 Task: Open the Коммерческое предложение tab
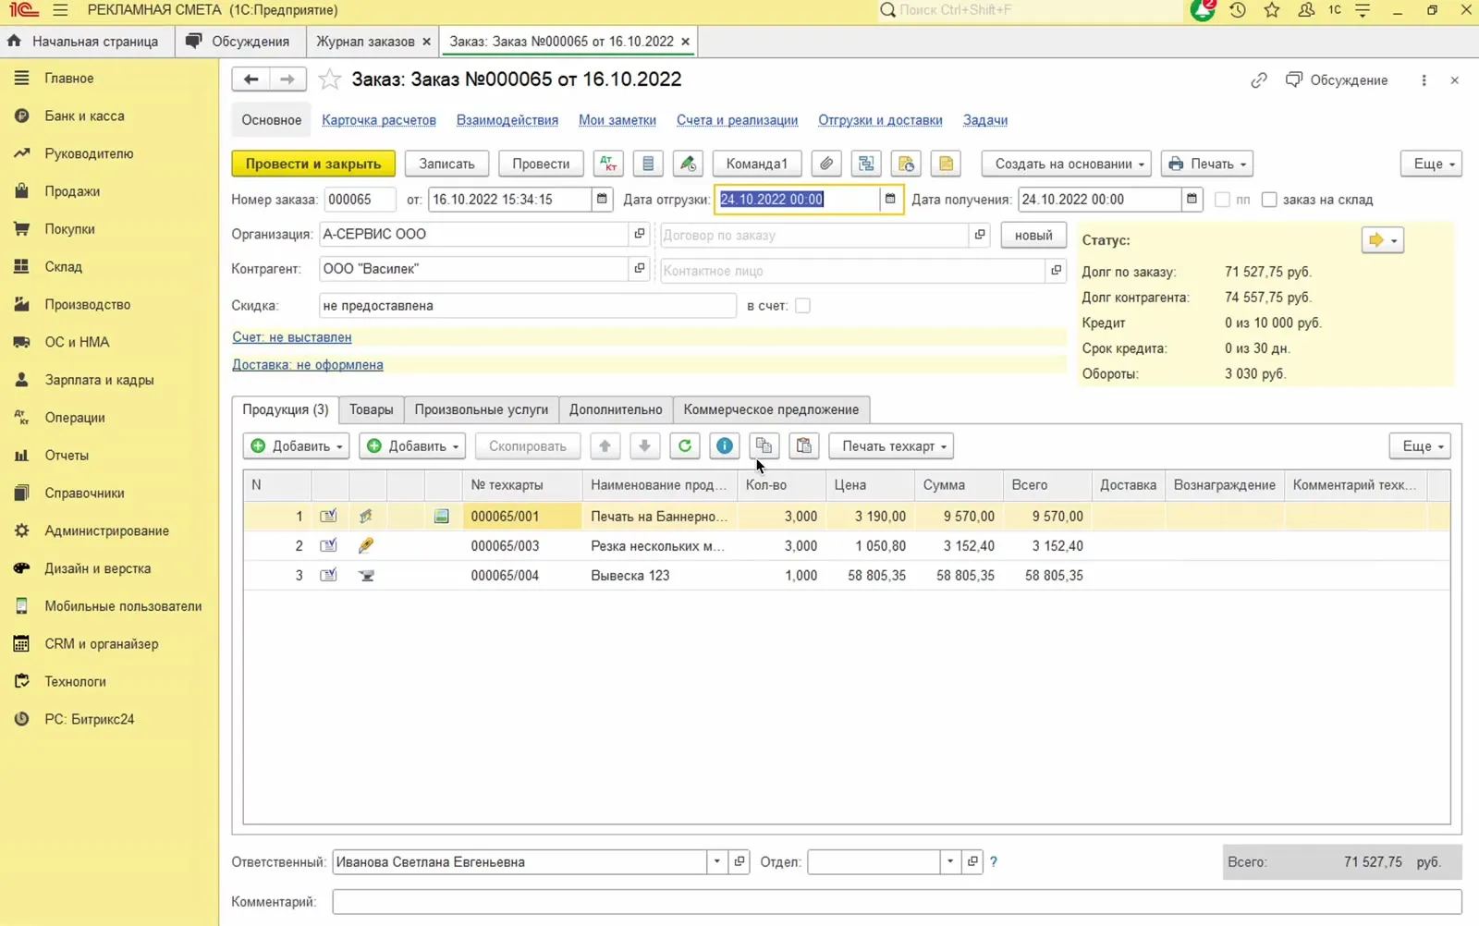pyautogui.click(x=771, y=409)
